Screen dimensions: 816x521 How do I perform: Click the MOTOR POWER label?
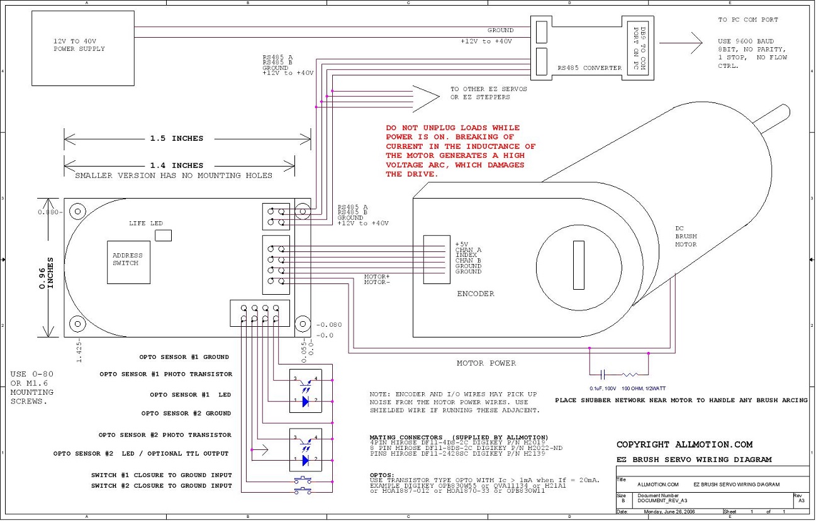coord(486,364)
